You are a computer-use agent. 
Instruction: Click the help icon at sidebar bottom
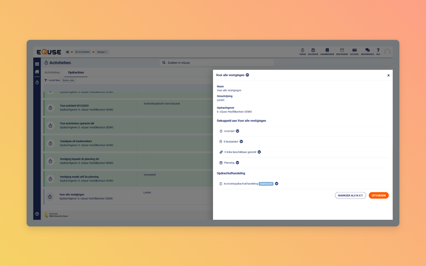pos(37,214)
